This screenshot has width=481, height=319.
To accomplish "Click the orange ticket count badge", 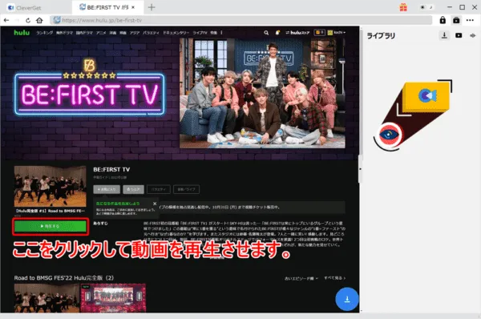I will click(x=319, y=32).
